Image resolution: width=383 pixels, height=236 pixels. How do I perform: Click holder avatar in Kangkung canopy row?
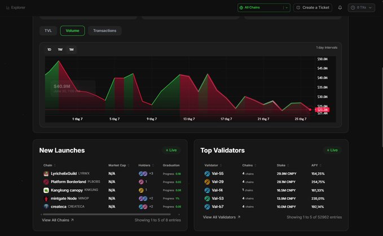coord(141,190)
